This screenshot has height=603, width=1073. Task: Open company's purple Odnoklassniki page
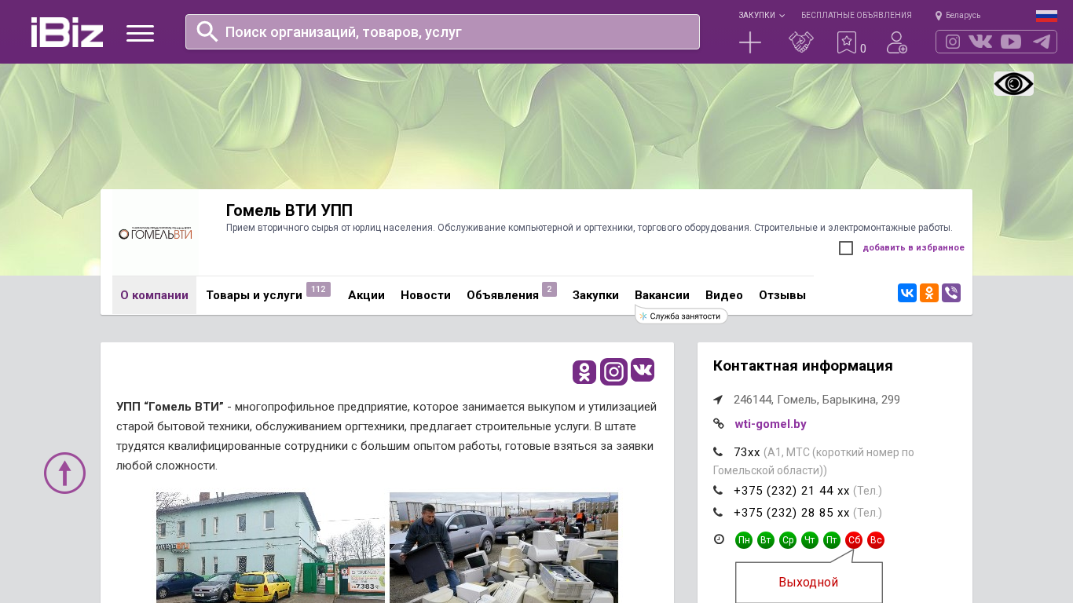point(584,372)
